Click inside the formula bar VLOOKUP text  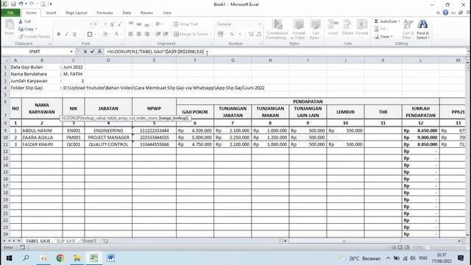point(155,52)
